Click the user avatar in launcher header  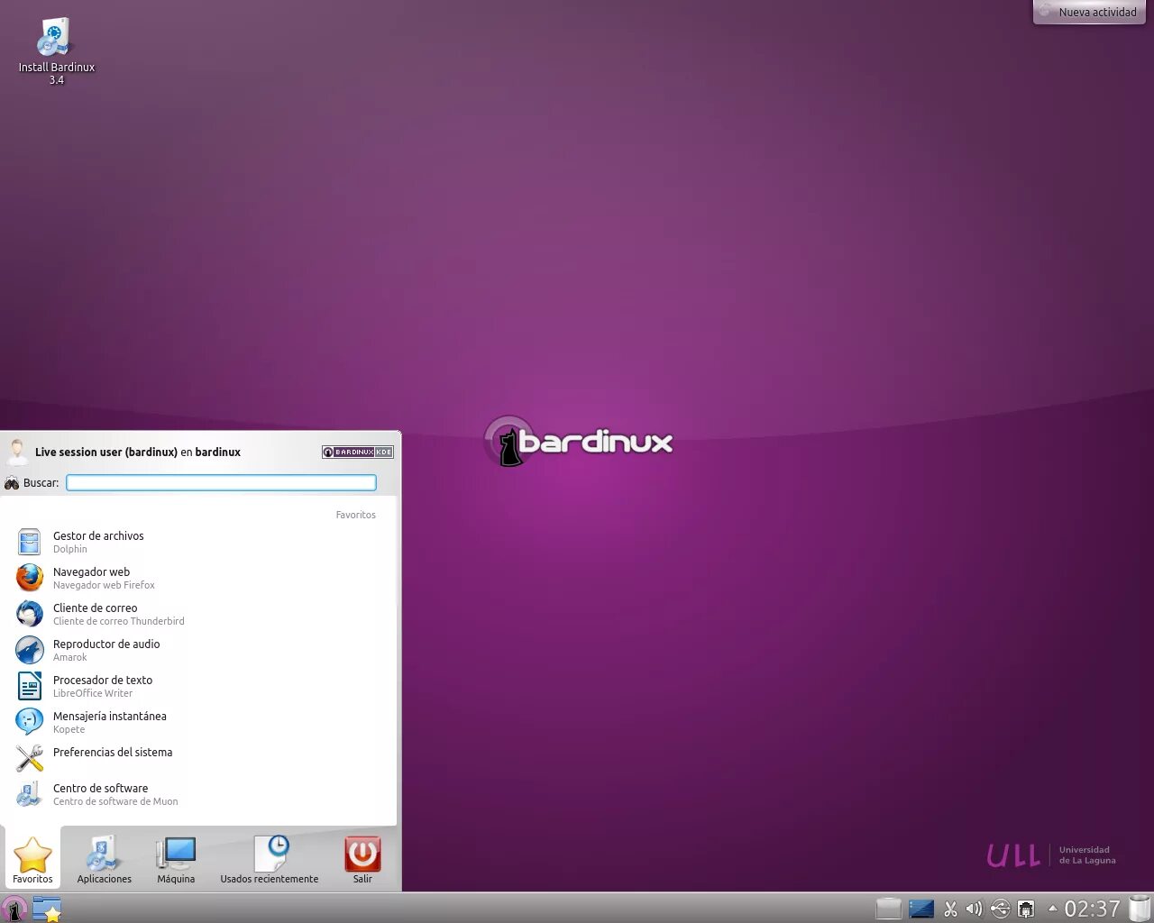click(17, 452)
